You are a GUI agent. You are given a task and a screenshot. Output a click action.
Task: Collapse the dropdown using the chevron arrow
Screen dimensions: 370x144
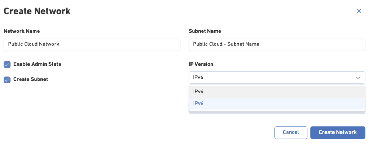(358, 78)
